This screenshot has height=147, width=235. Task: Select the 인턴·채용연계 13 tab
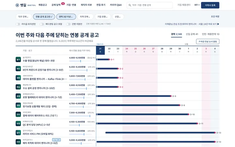211,34
